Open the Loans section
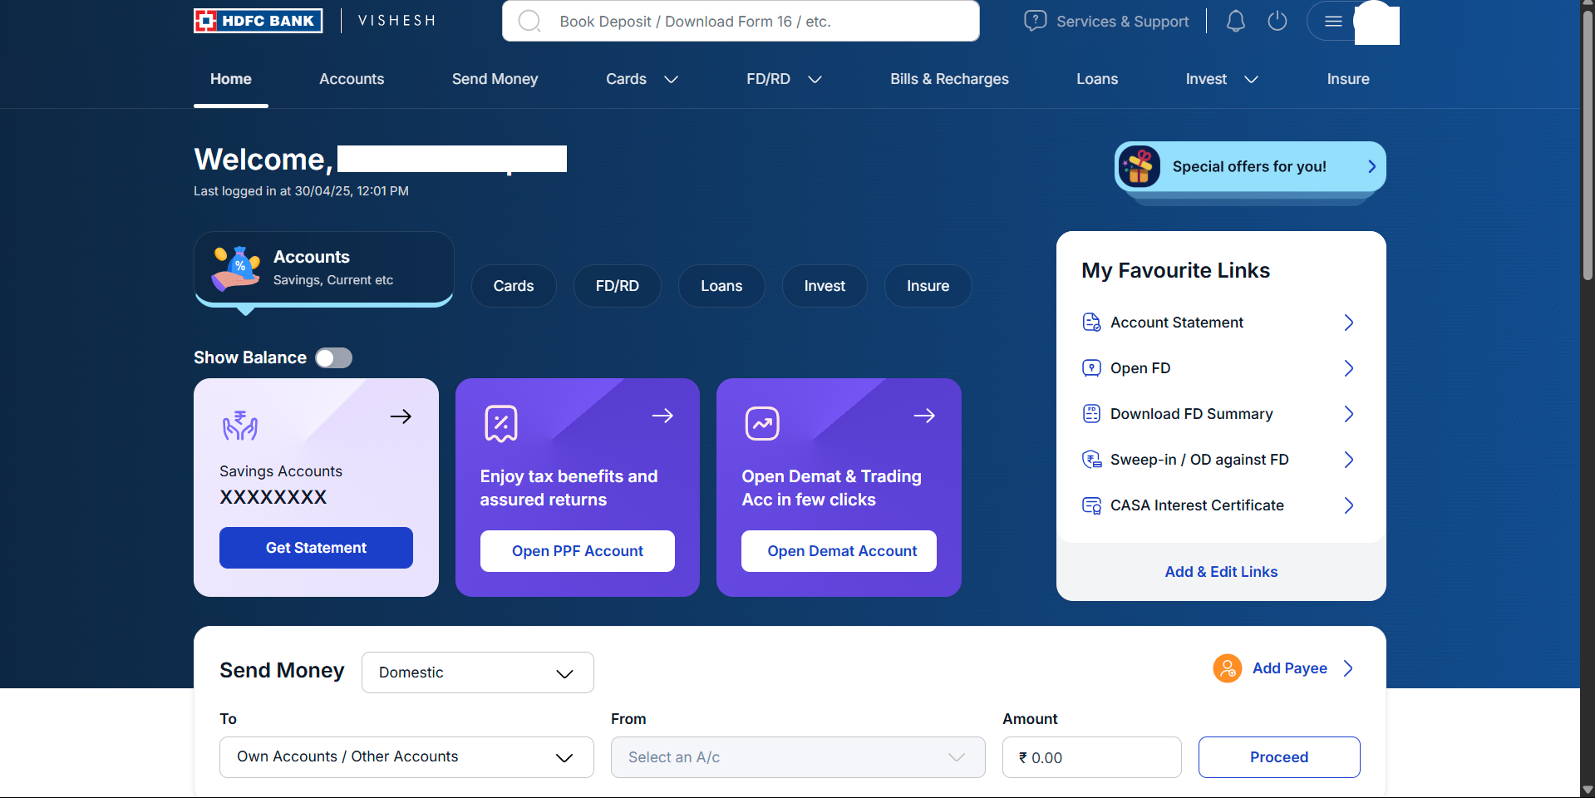 pyautogui.click(x=1096, y=79)
